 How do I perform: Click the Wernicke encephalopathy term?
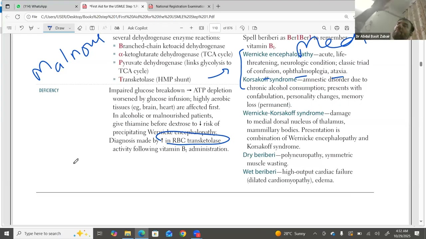point(278,54)
